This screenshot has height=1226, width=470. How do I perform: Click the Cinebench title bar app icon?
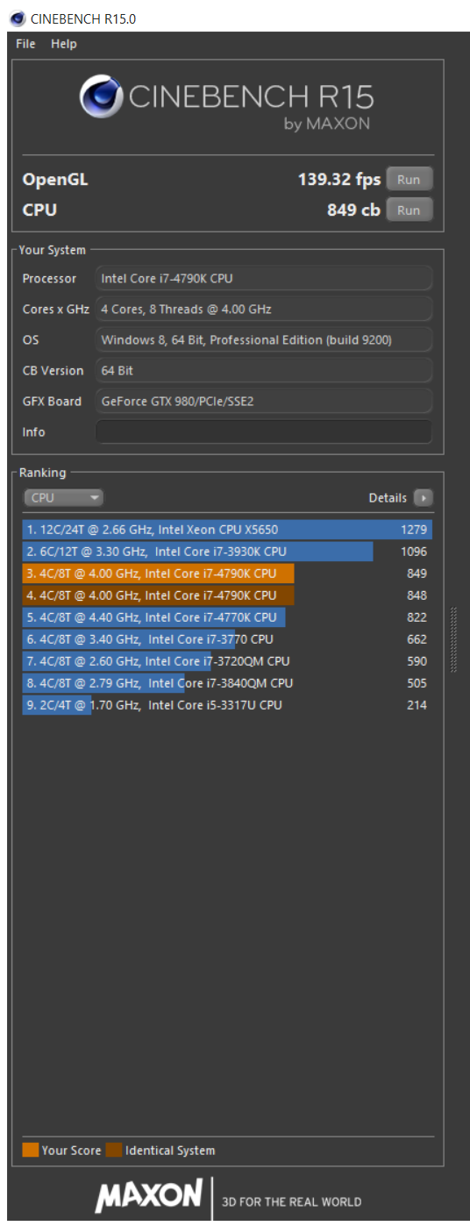pyautogui.click(x=17, y=18)
